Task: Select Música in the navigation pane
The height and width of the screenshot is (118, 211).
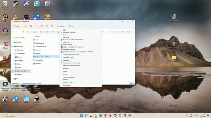Action: 19,64
